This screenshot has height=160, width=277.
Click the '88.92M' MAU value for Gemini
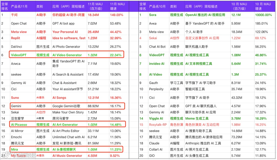[x=93, y=106]
